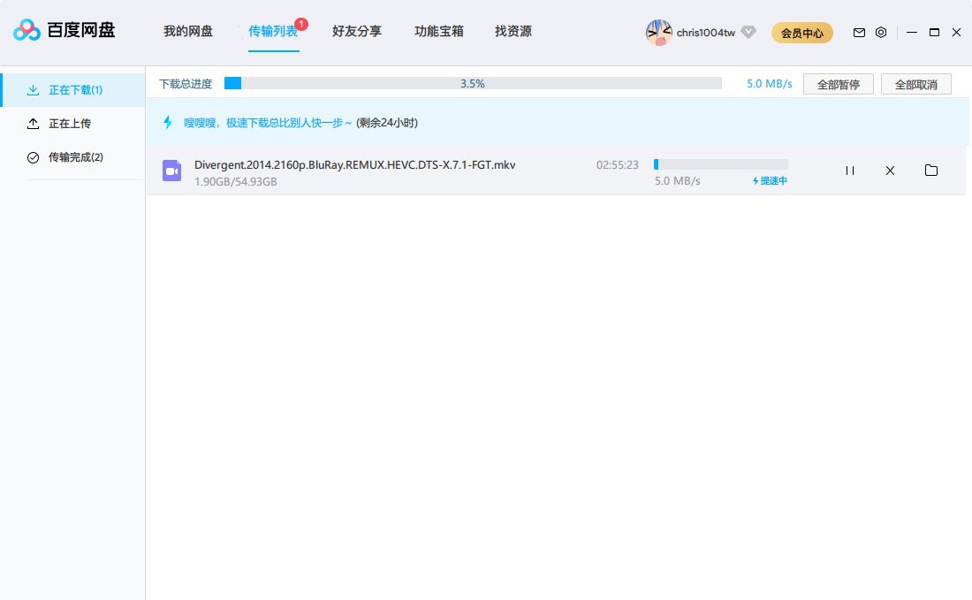This screenshot has height=600, width=972.
Task: Click the membership diamond badge icon
Action: 748,32
